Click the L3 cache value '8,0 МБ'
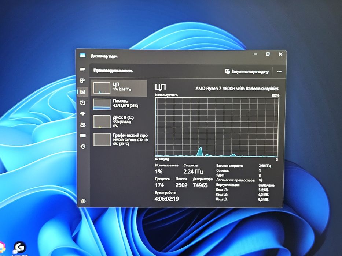The image size is (342, 256). click(x=264, y=199)
